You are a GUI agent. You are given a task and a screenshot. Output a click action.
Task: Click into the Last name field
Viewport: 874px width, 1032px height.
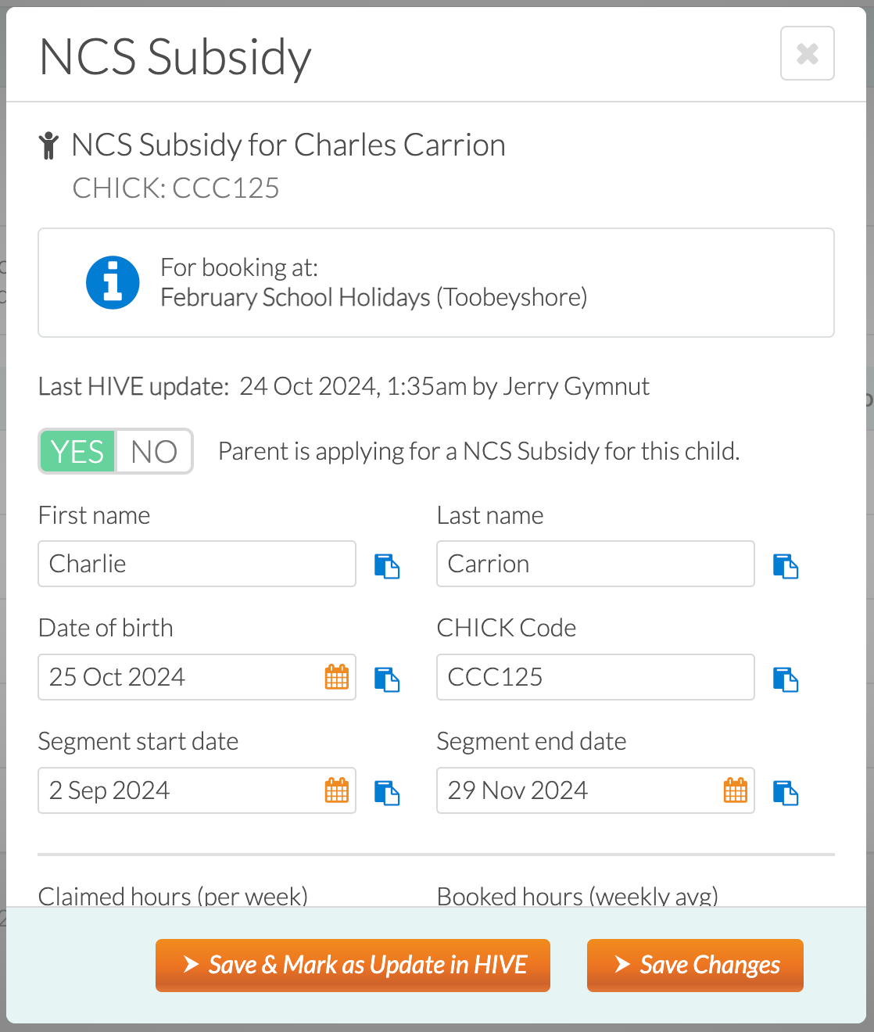point(596,564)
